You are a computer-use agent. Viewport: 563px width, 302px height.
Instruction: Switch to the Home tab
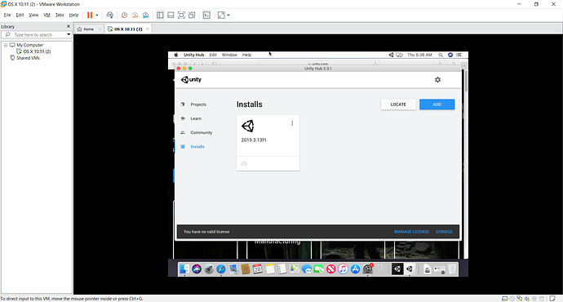[x=86, y=29]
